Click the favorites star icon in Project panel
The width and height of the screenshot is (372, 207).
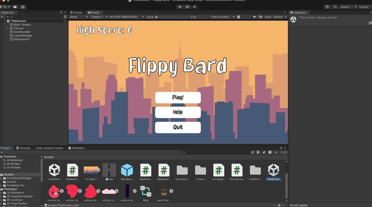click(276, 152)
